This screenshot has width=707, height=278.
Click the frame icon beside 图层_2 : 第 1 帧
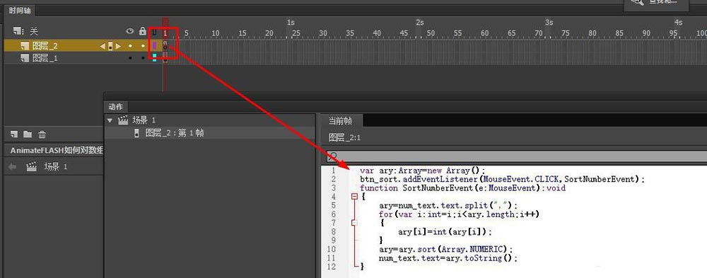[136, 133]
